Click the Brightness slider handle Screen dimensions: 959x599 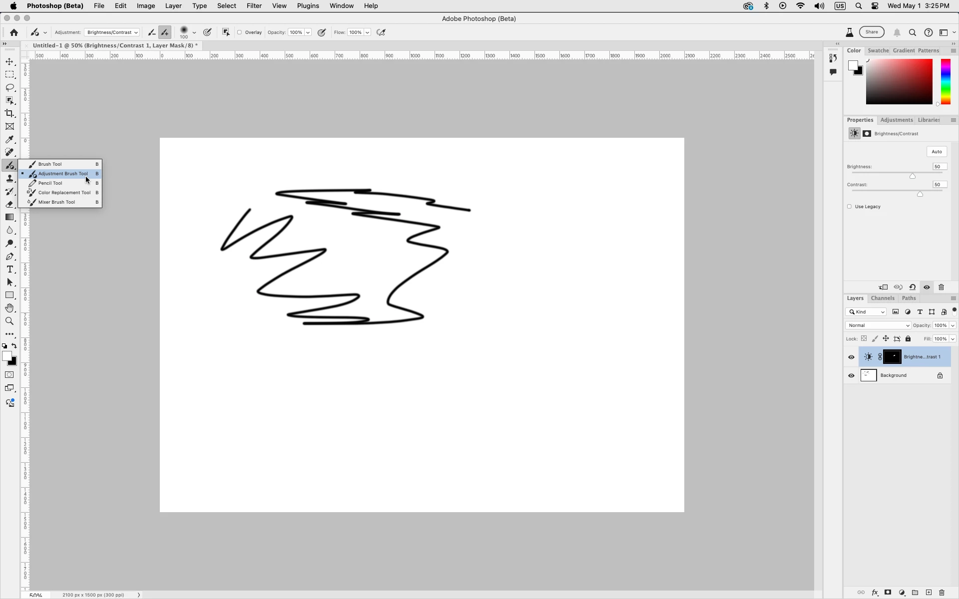click(912, 176)
